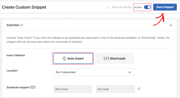Click the cloud icon beside Save to Library
Viewport: 180px width, 98px height.
(x=109, y=7)
